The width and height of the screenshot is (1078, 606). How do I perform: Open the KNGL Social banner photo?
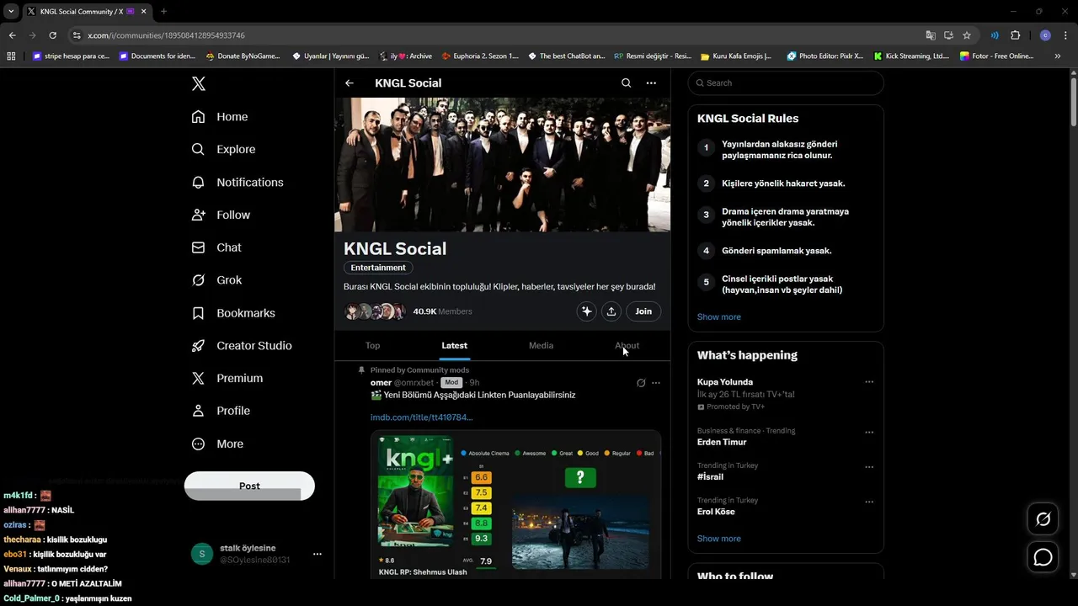[502, 165]
